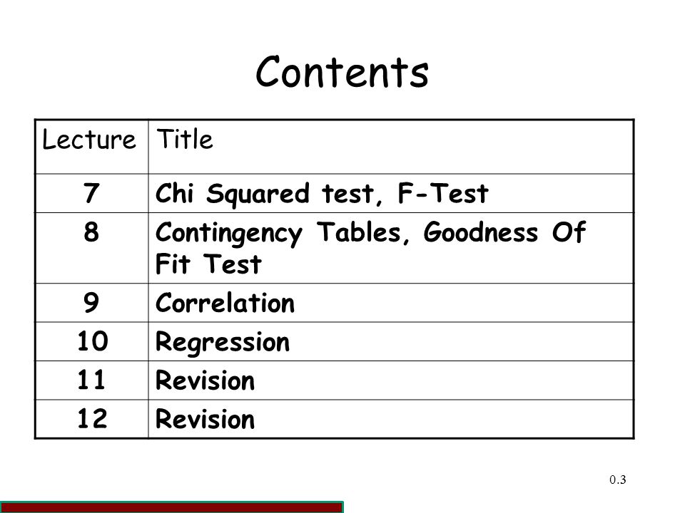Click the Fit Test line
The image size is (685, 513).
pyautogui.click(x=208, y=264)
